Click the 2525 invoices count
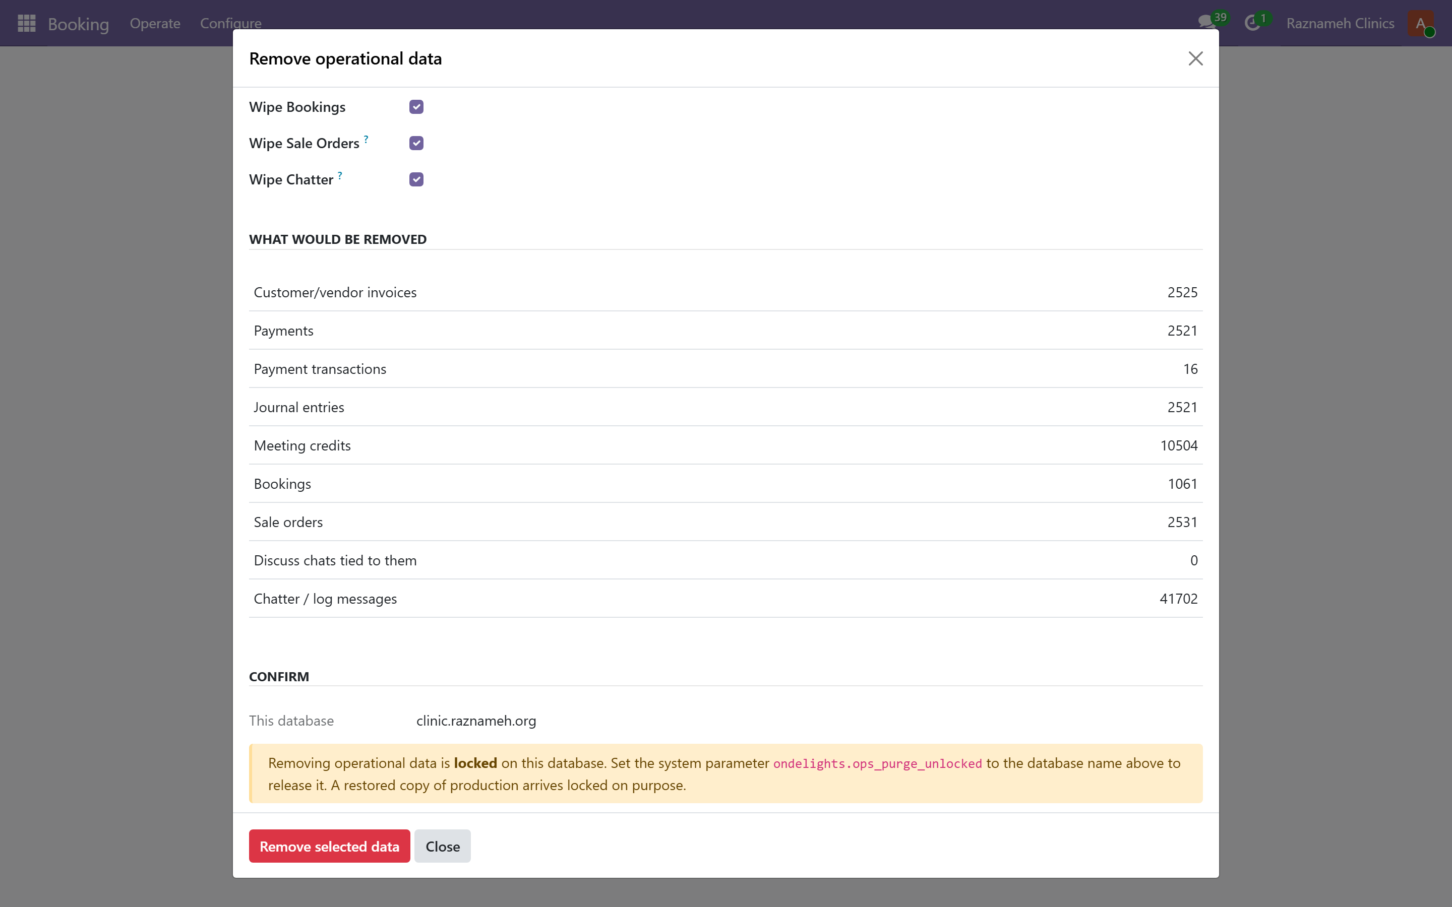The image size is (1452, 907). pos(1182,292)
